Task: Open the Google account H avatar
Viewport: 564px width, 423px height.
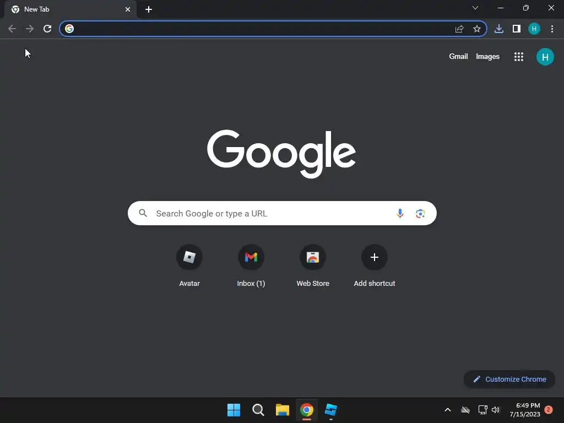Action: point(545,57)
